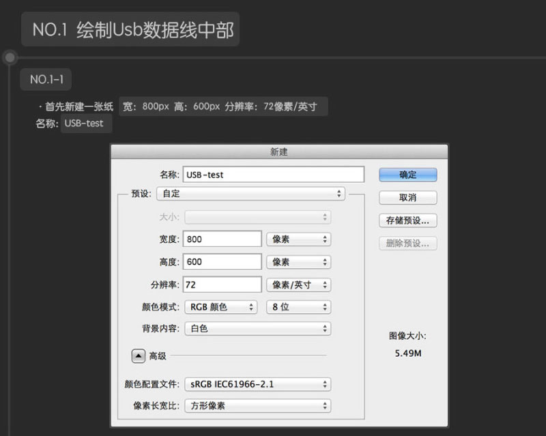Viewport: 546px width, 436px height.
Task: Open the bit depth dropdown showing 8 位
Action: (x=298, y=307)
